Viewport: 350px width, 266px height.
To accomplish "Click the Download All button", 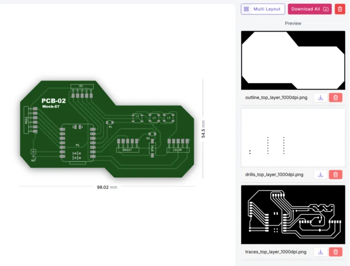I will pos(310,9).
